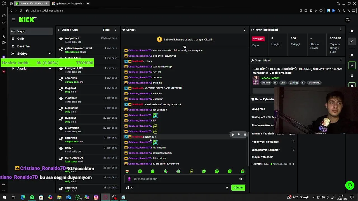Reply to the 'benim mi ?' message
This screenshot has height=201, width=358.
click(233, 135)
